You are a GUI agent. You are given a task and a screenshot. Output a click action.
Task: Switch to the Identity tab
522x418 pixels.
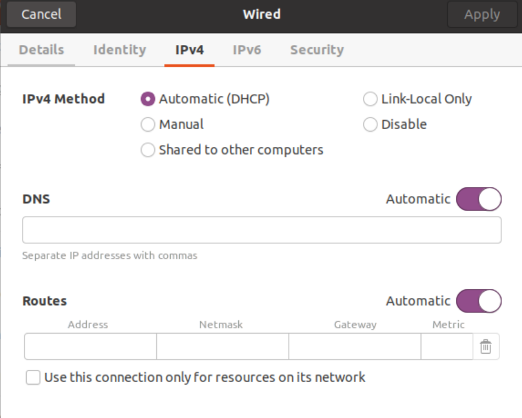120,50
